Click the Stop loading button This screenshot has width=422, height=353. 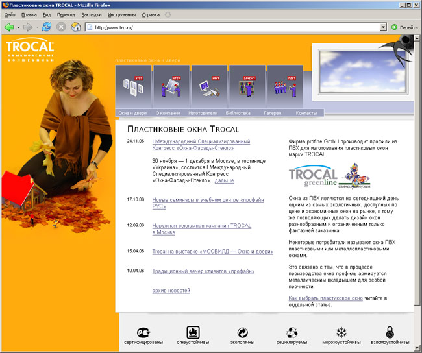pyautogui.click(x=61, y=27)
